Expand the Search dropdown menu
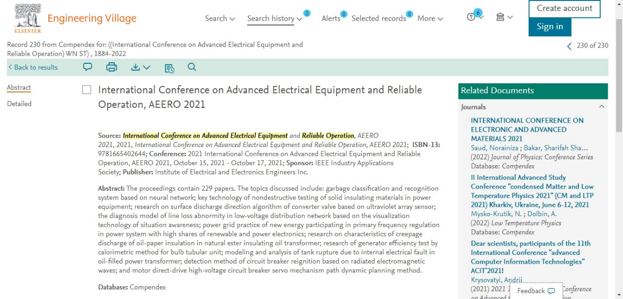This screenshot has width=623, height=299. 220,18
